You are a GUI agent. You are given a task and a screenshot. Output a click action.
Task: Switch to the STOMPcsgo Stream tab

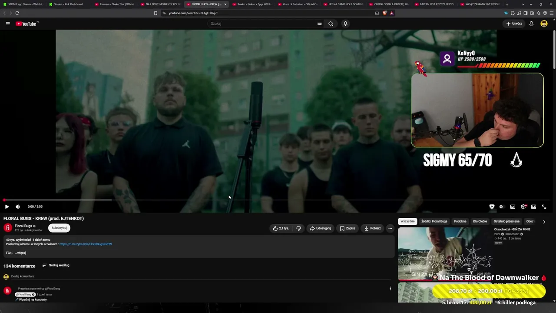coord(23,4)
